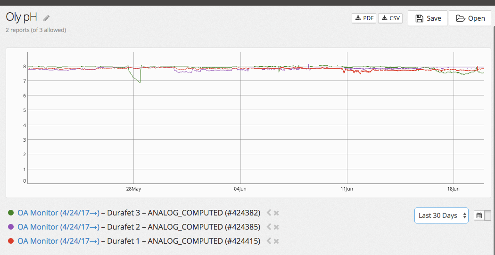Click the calendar date range icon
The width and height of the screenshot is (495, 255).
pos(479,215)
